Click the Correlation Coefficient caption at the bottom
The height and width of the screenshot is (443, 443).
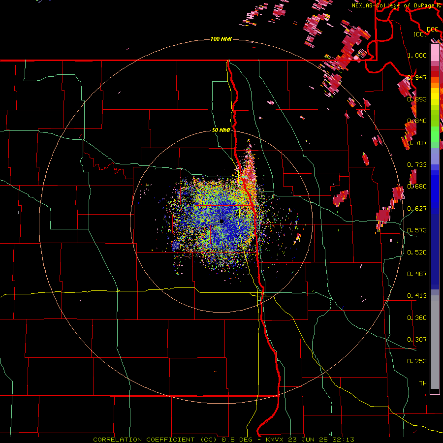(223, 440)
